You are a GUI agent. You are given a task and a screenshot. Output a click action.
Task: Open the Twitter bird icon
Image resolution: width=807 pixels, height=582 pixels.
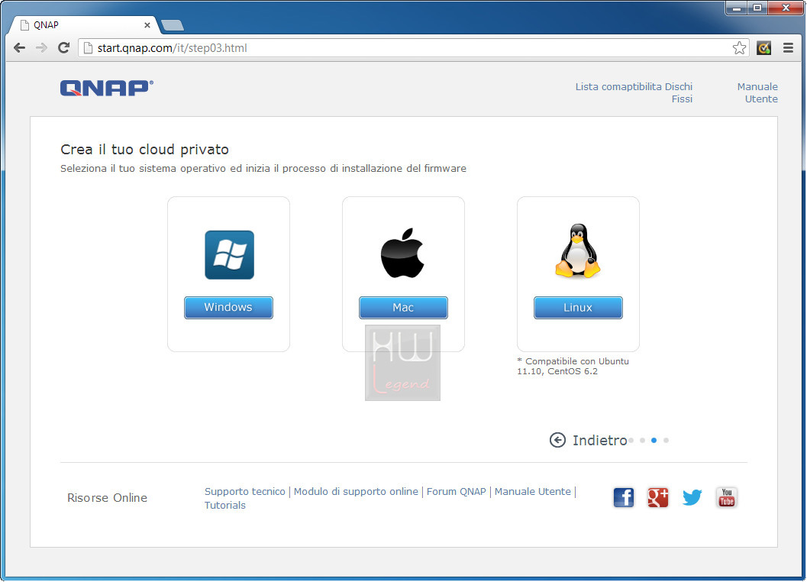[x=692, y=497]
